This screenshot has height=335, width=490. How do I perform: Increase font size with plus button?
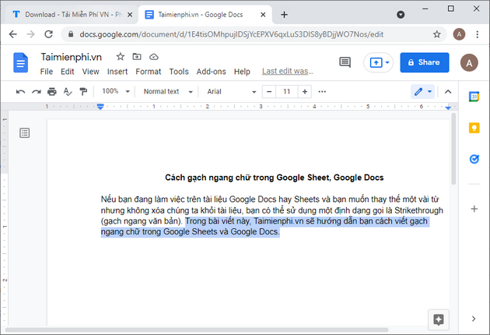(305, 92)
